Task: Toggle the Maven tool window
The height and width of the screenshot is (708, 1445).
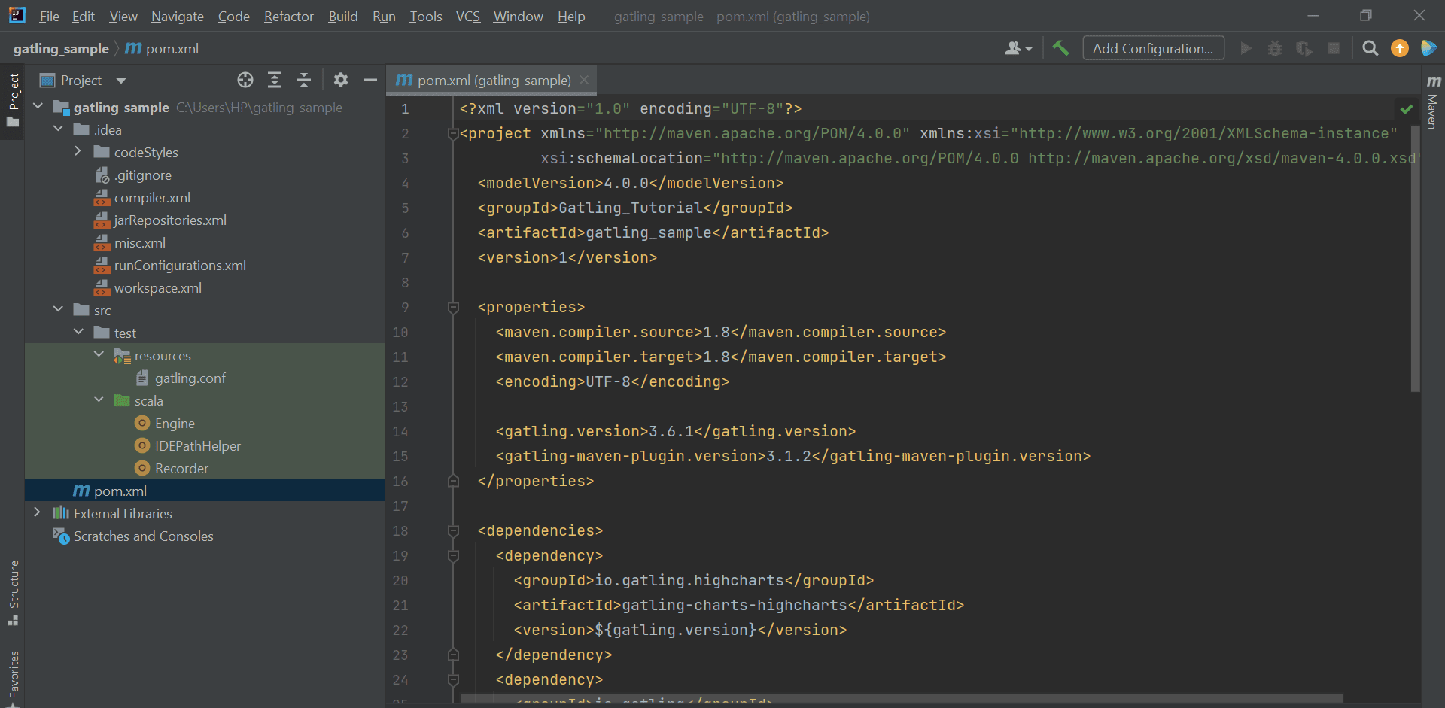Action: click(1433, 103)
